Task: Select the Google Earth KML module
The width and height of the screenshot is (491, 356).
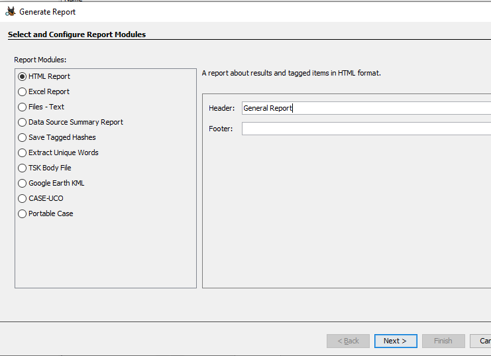Action: [x=23, y=183]
